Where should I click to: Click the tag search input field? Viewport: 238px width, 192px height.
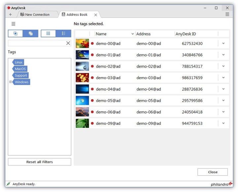click(x=37, y=43)
